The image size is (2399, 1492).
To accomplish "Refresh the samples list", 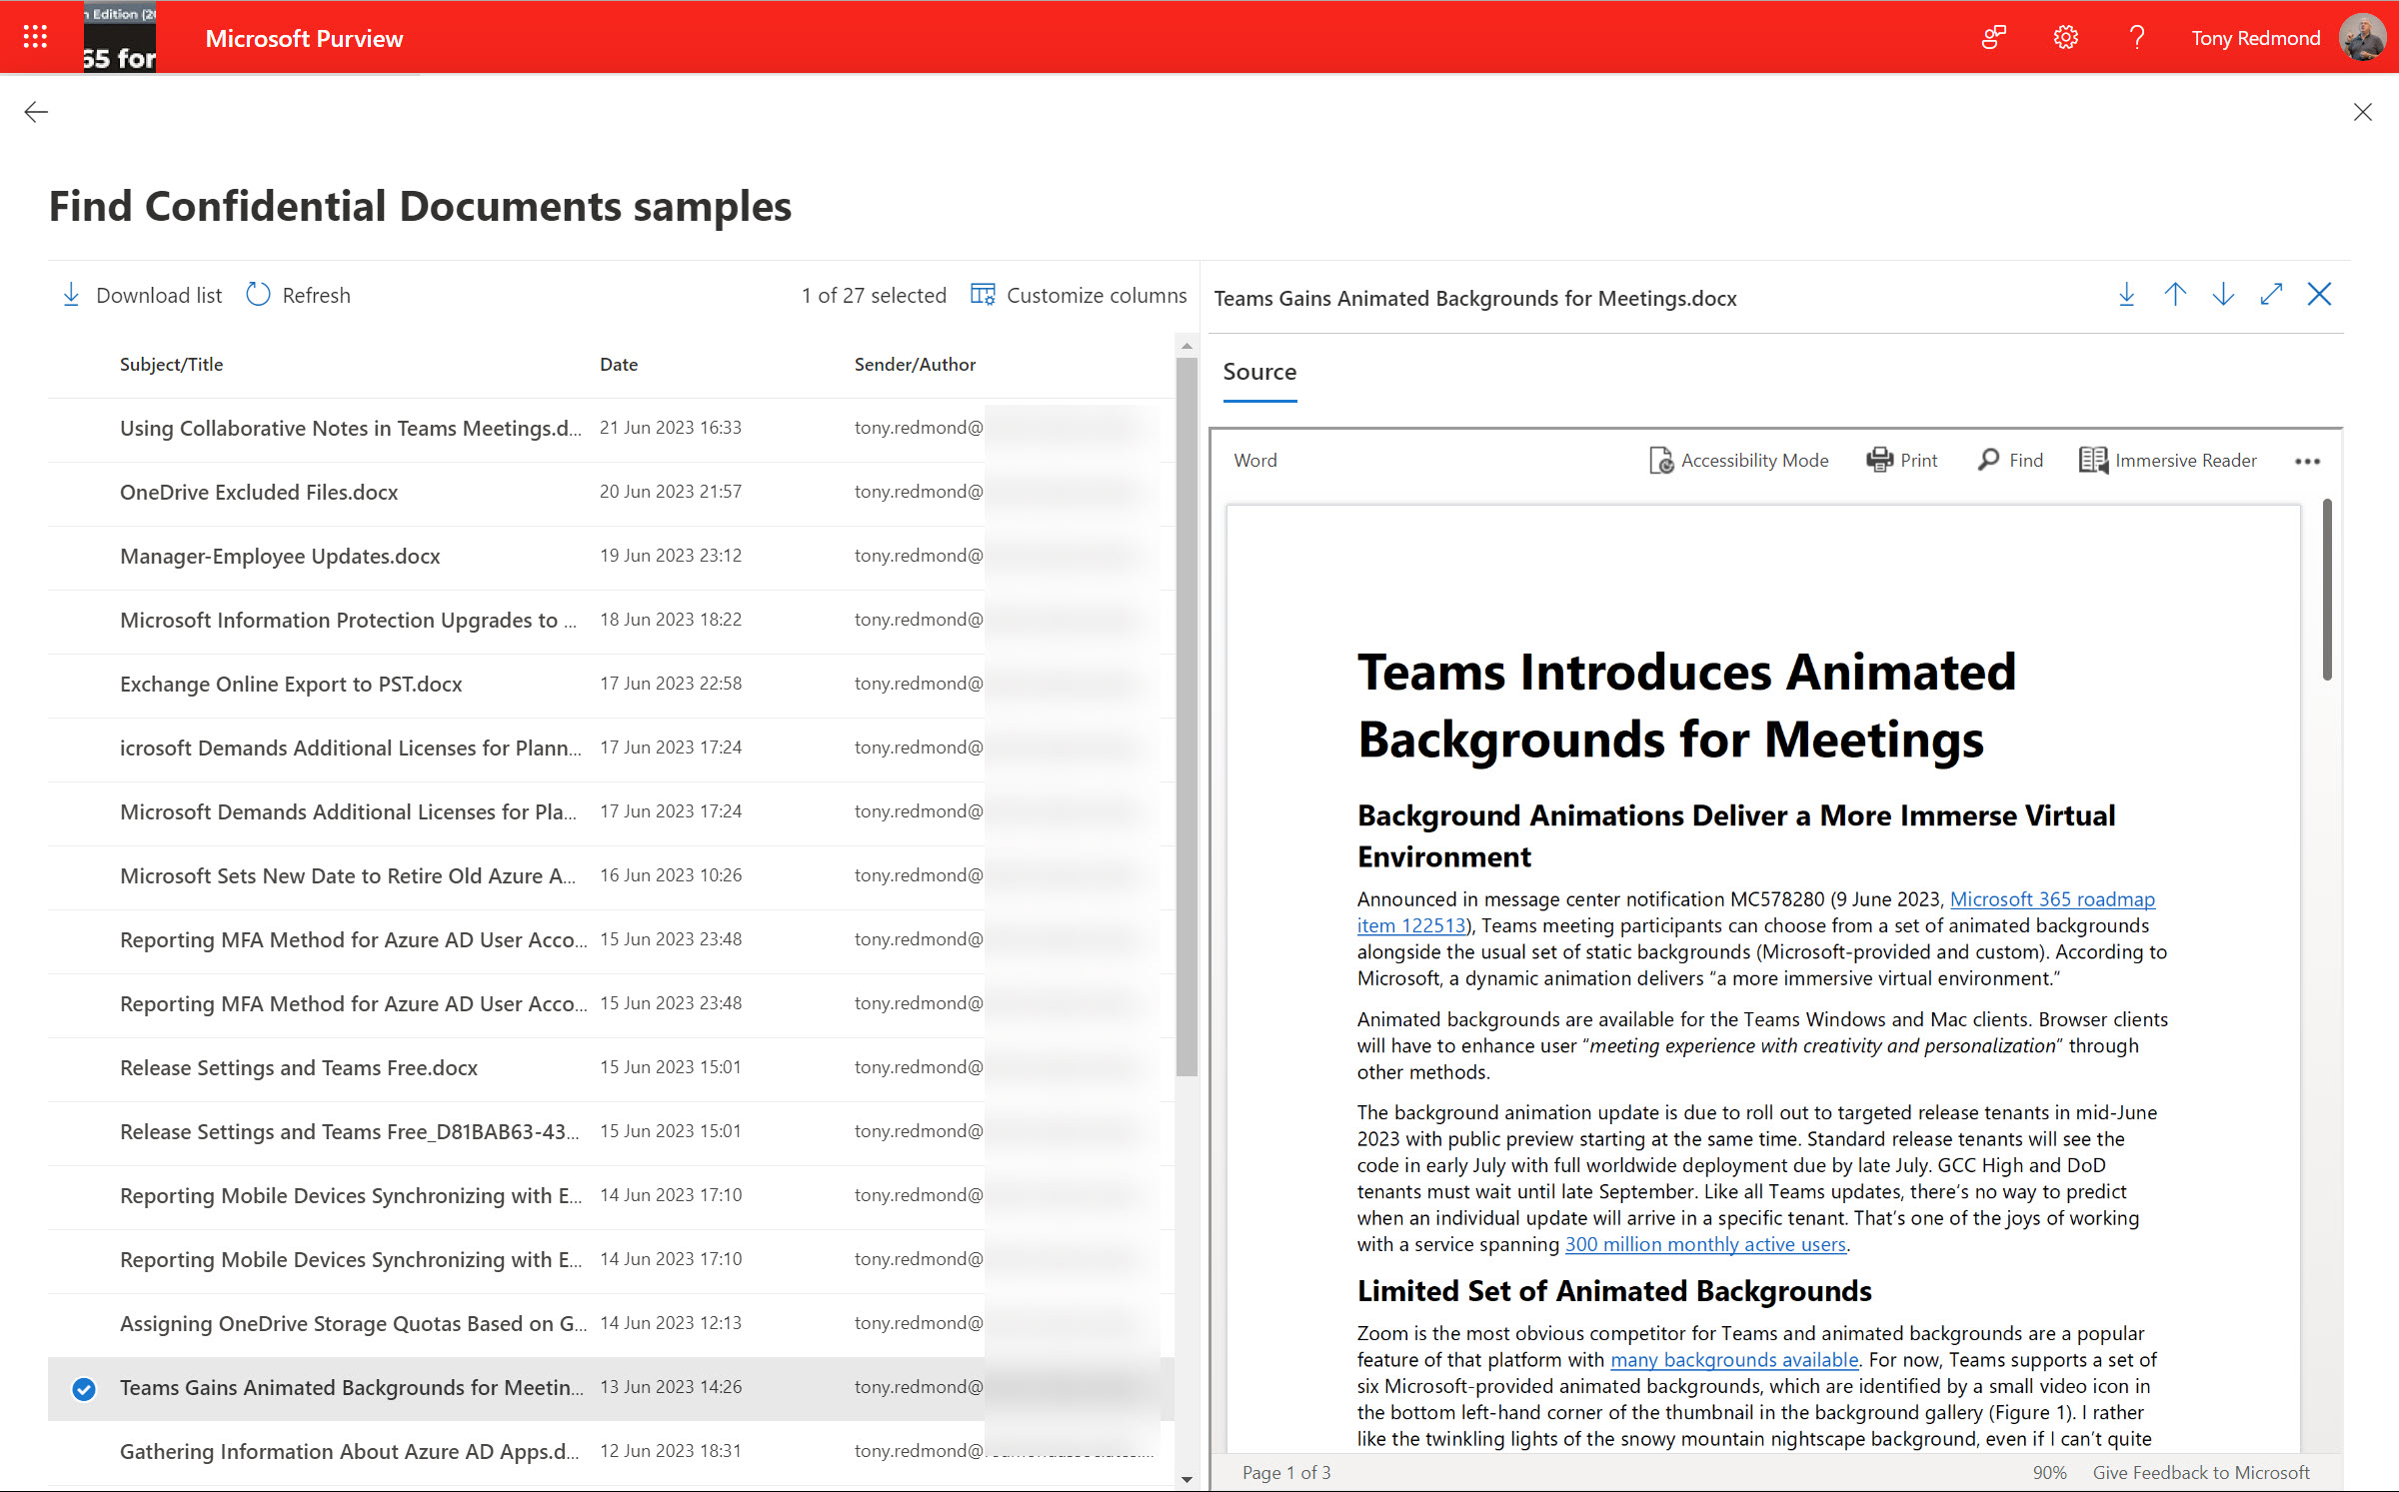I will [x=298, y=295].
